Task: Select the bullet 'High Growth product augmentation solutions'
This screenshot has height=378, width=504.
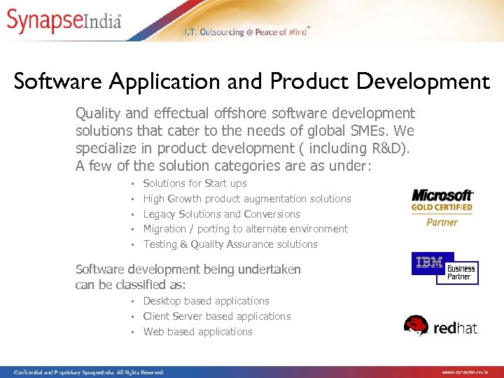Action: [247, 199]
